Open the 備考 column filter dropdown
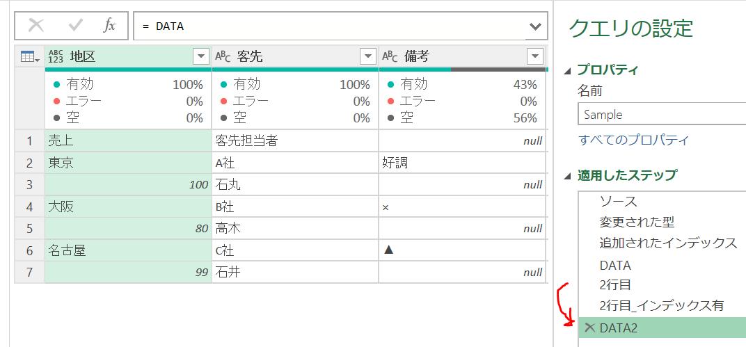Screen dimensions: 746x347 tap(534, 57)
